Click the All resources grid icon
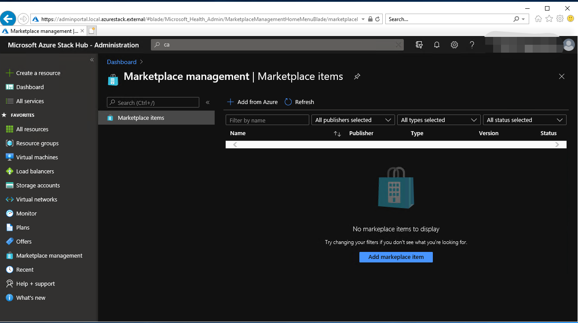The height and width of the screenshot is (323, 578). [9, 129]
